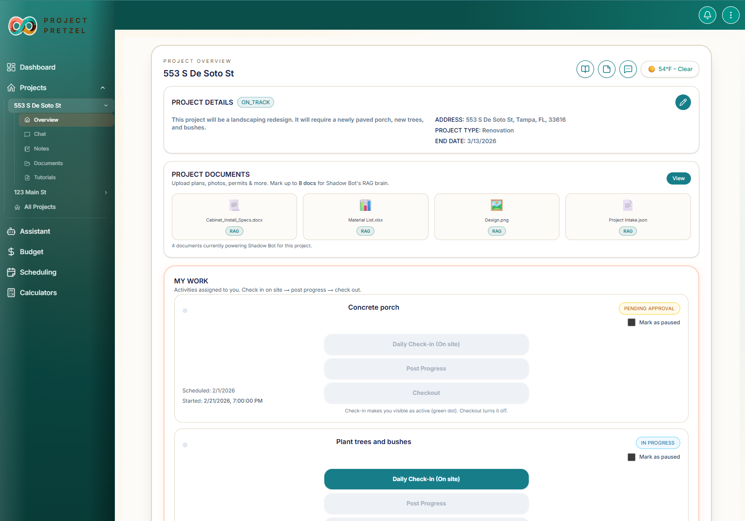Open the 553 S De Soto St dropdown arrow

106,105
